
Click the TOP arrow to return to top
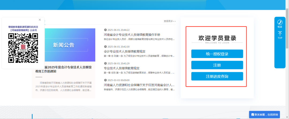280,34
